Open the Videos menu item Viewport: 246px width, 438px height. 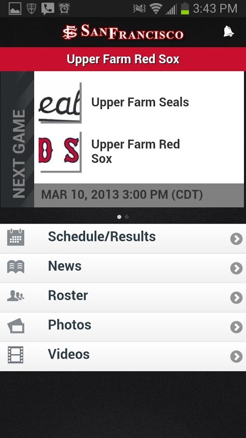pyautogui.click(x=123, y=357)
